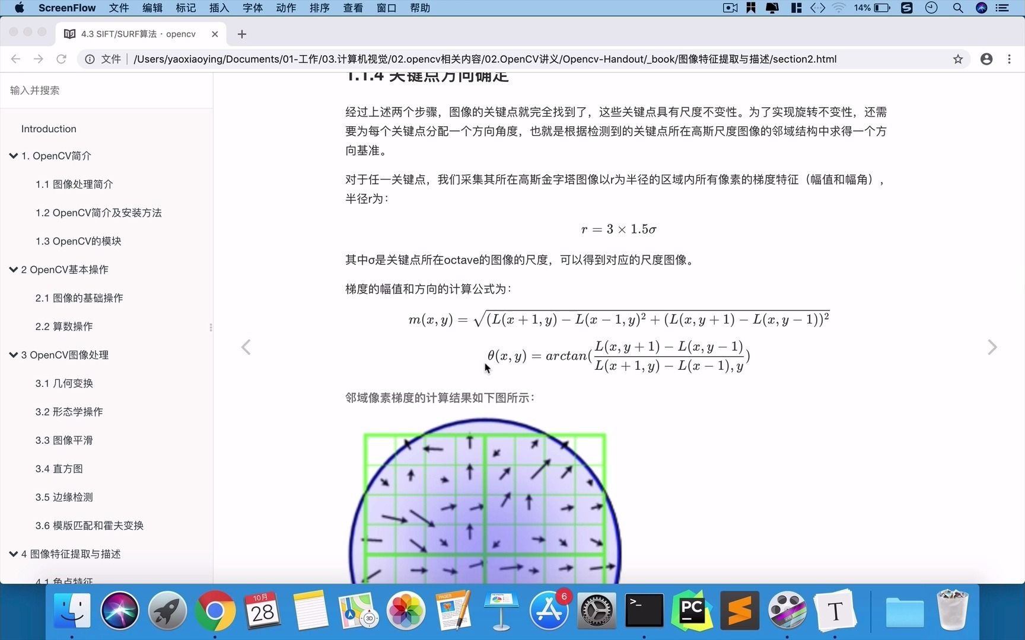Open the Introduction page link
The height and width of the screenshot is (640, 1025).
49,129
